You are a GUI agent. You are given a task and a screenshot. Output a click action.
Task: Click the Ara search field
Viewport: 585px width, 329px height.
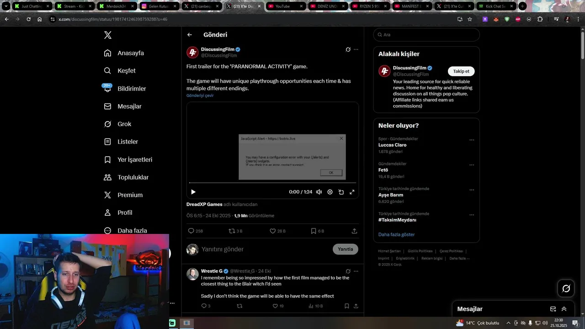click(426, 35)
